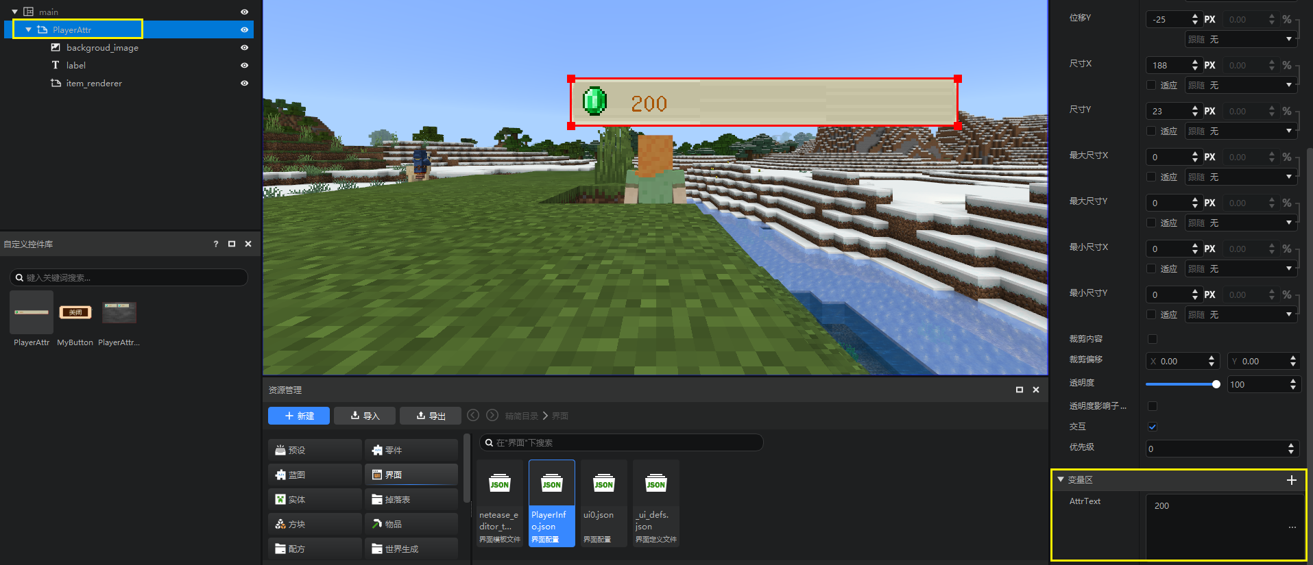Image resolution: width=1313 pixels, height=565 pixels.
Task: Toggle visibility of backgroud_image
Action: tap(244, 47)
